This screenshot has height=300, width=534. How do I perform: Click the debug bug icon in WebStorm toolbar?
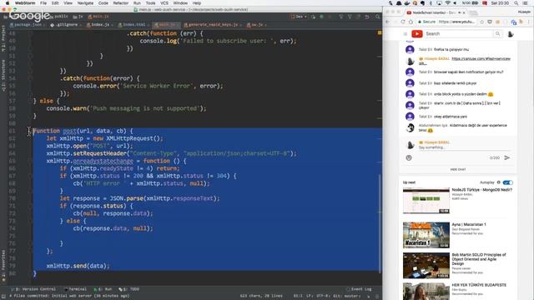321,17
